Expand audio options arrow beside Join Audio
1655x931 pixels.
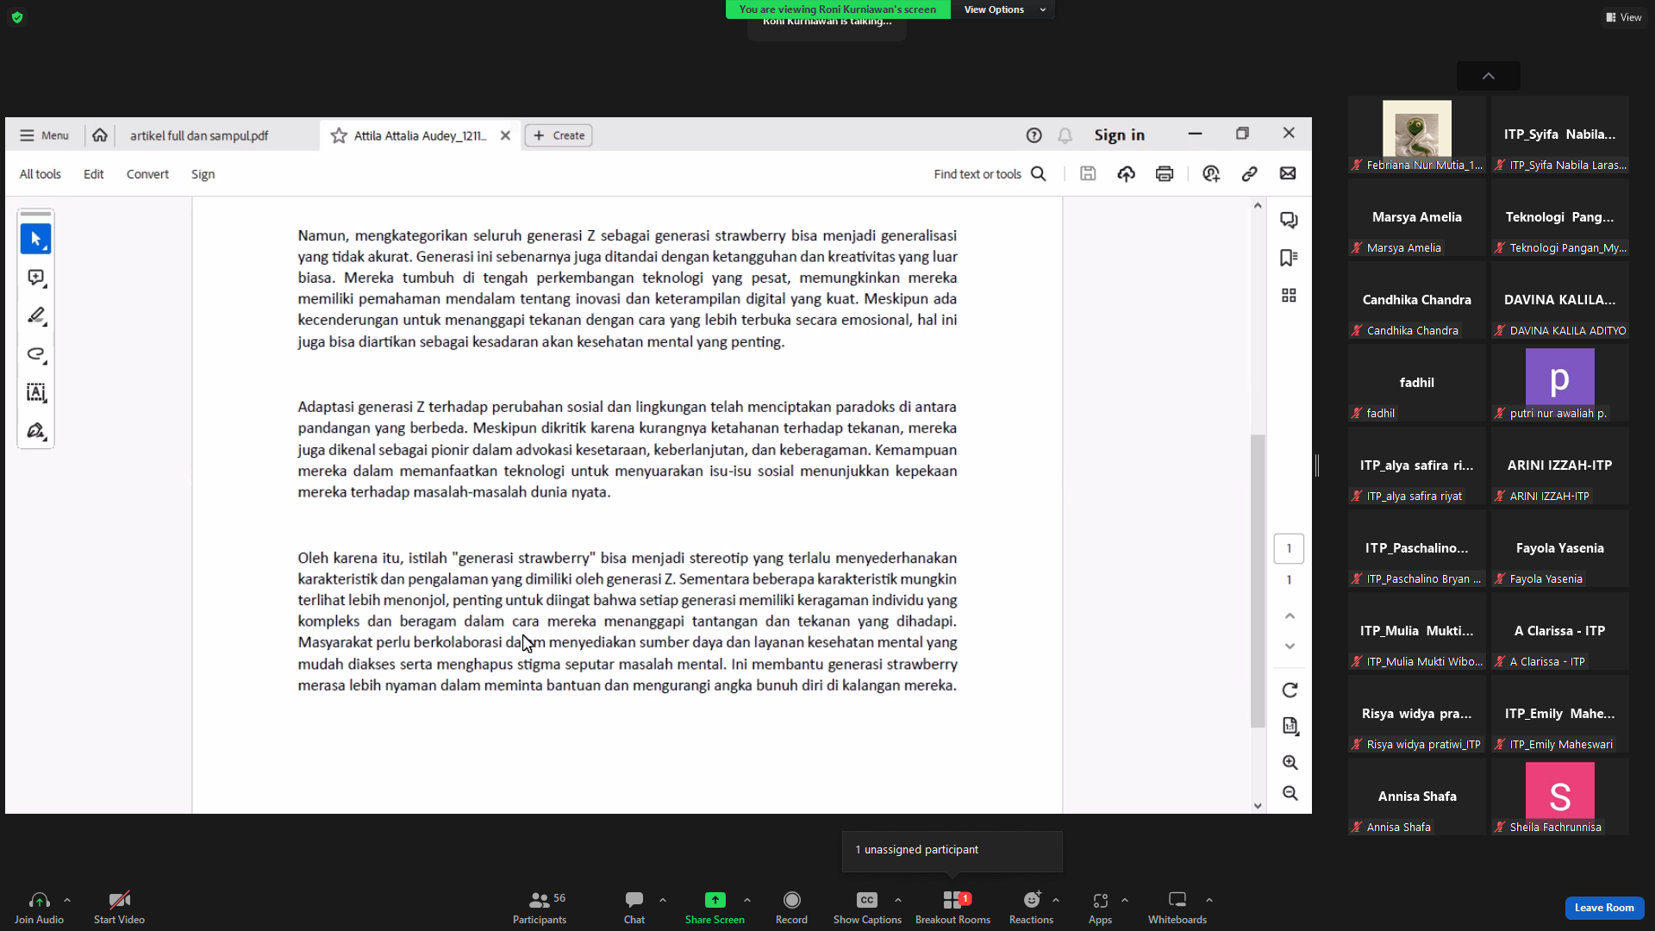tap(67, 900)
